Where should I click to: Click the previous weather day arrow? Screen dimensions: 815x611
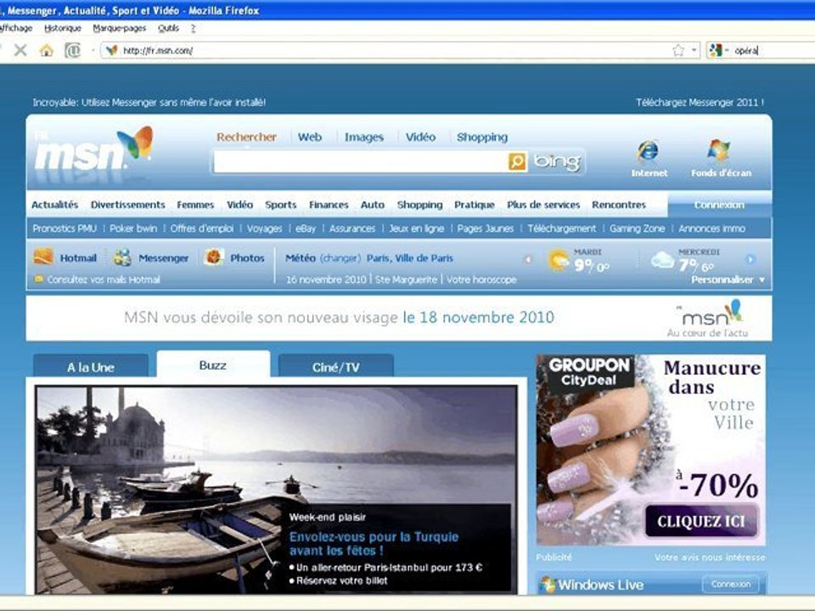(527, 260)
